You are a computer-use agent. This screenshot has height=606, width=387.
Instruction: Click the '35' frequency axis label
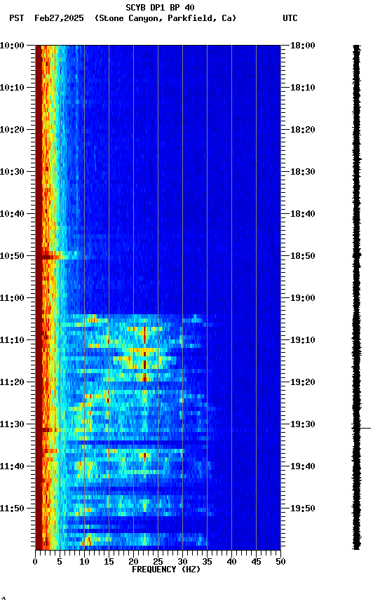pos(207,562)
